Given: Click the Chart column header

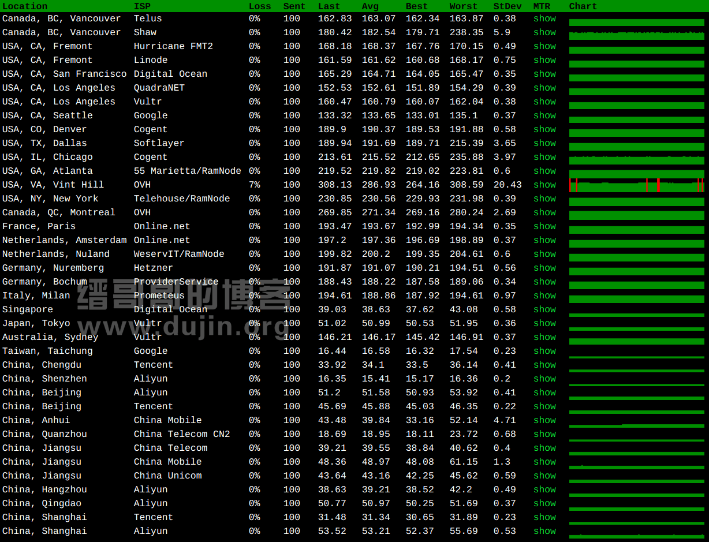Looking at the screenshot, I should click(x=583, y=6).
